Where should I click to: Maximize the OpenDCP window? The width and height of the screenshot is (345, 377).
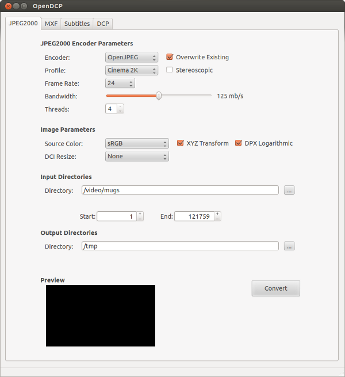coord(24,6)
